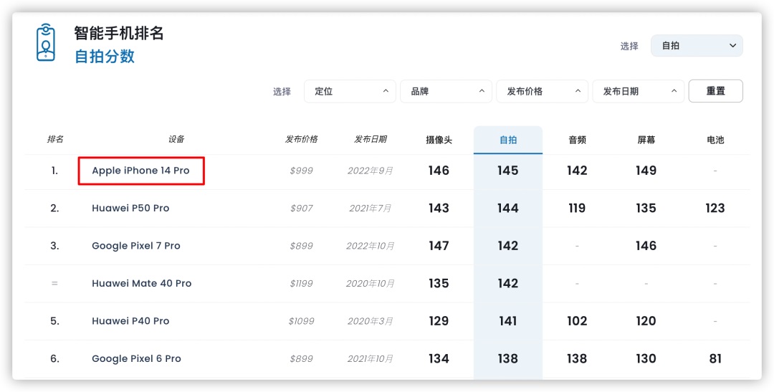Screen dimensions: 774x392
Task: Click the Mate 40 Pro camera score 135
Action: (439, 283)
